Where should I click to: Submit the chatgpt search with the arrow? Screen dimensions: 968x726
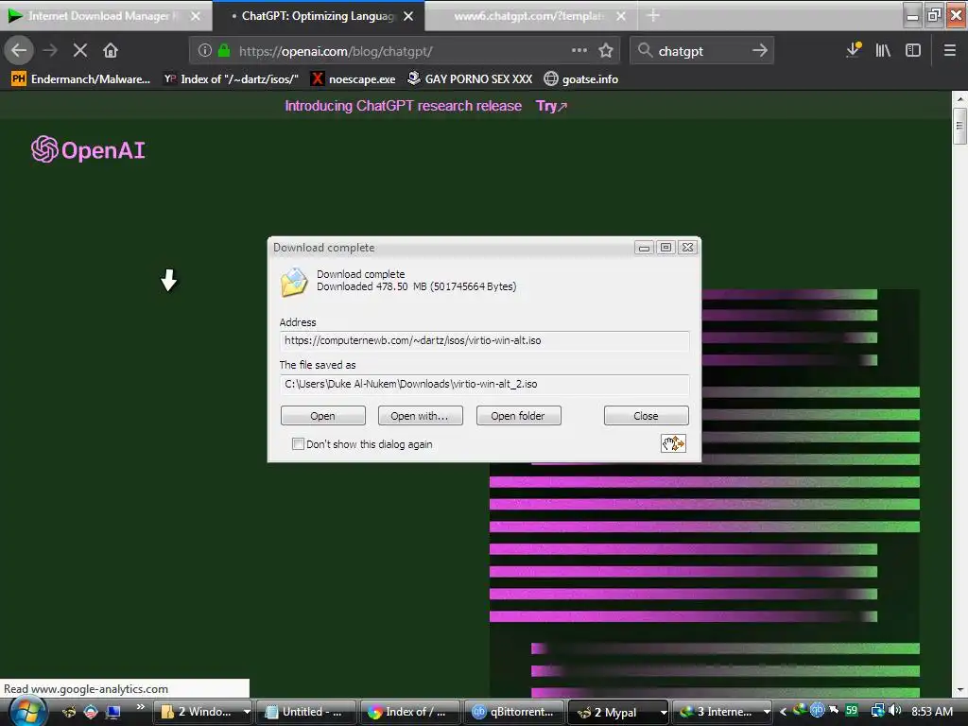(x=760, y=51)
